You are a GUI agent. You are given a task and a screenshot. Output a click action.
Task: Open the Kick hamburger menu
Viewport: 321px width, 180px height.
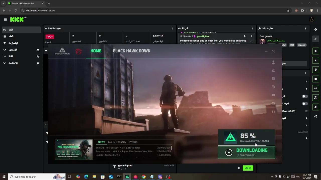point(5,19)
